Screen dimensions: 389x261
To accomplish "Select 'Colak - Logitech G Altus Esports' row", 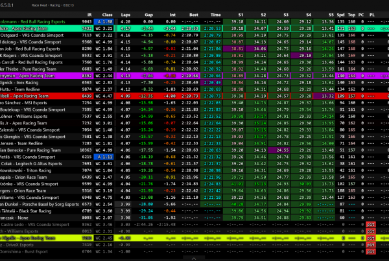I will click(x=194, y=164).
